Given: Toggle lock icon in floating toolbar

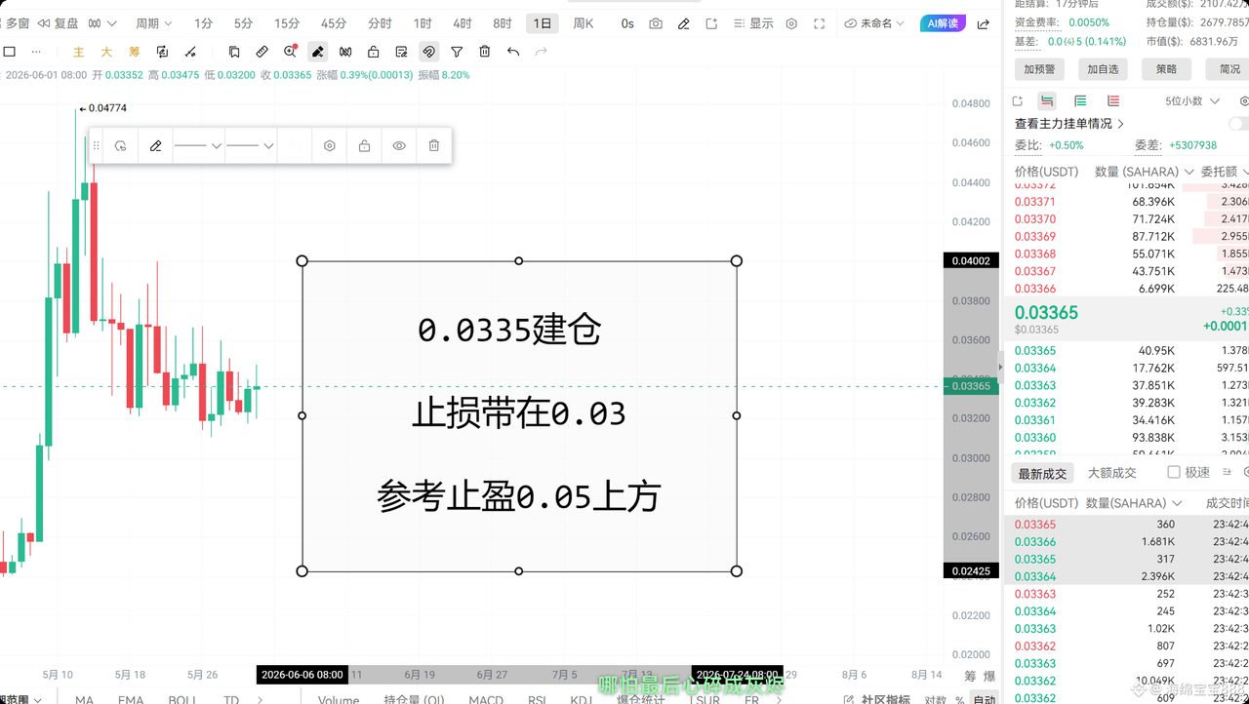Looking at the screenshot, I should [x=364, y=145].
